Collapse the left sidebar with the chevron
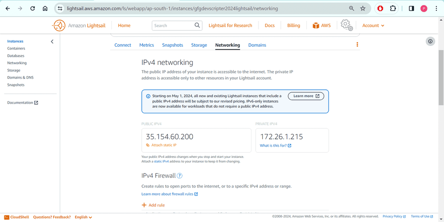Screen dimensions: 444x222 (x=52, y=42)
